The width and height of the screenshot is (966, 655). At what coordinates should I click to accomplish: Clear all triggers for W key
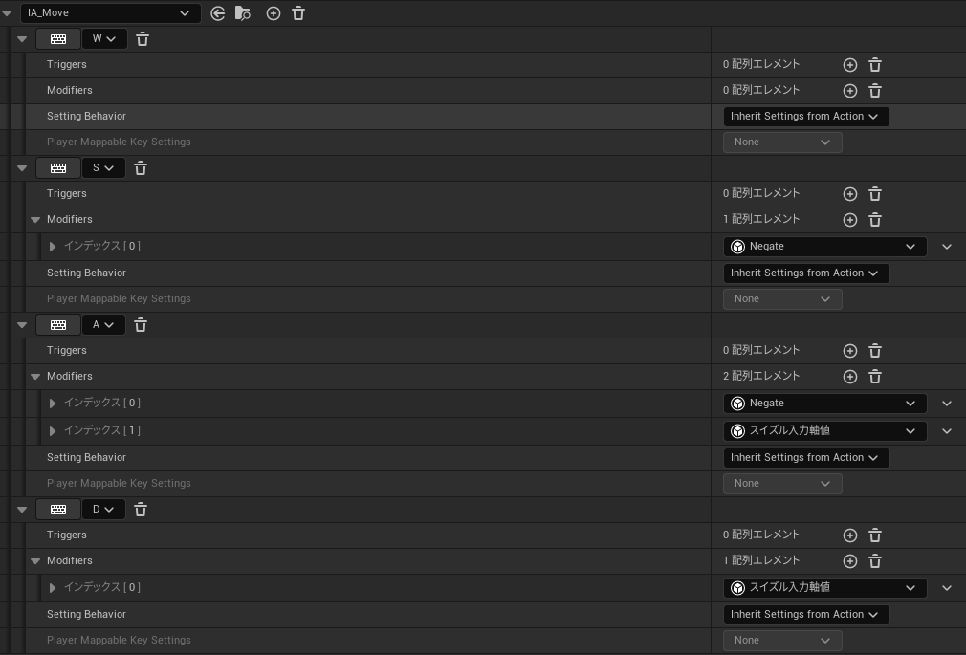(875, 65)
